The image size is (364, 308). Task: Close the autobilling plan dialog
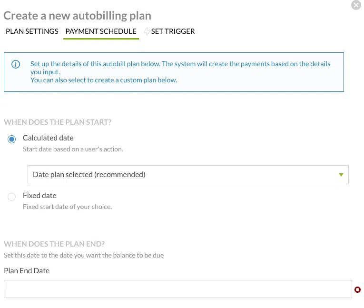pos(356,5)
